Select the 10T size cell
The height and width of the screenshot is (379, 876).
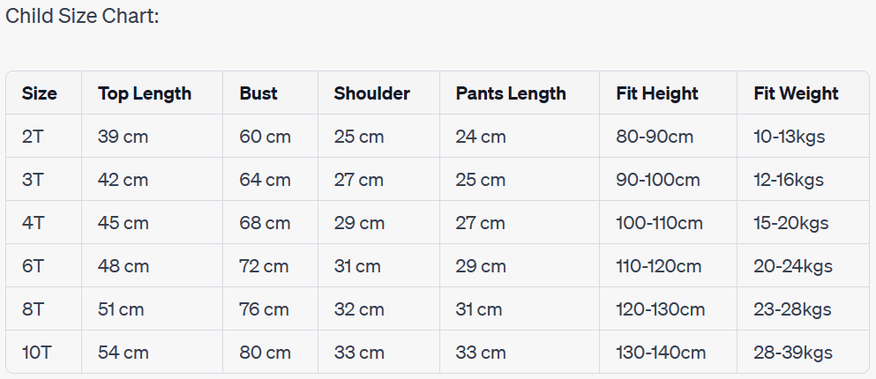pyautogui.click(x=36, y=353)
